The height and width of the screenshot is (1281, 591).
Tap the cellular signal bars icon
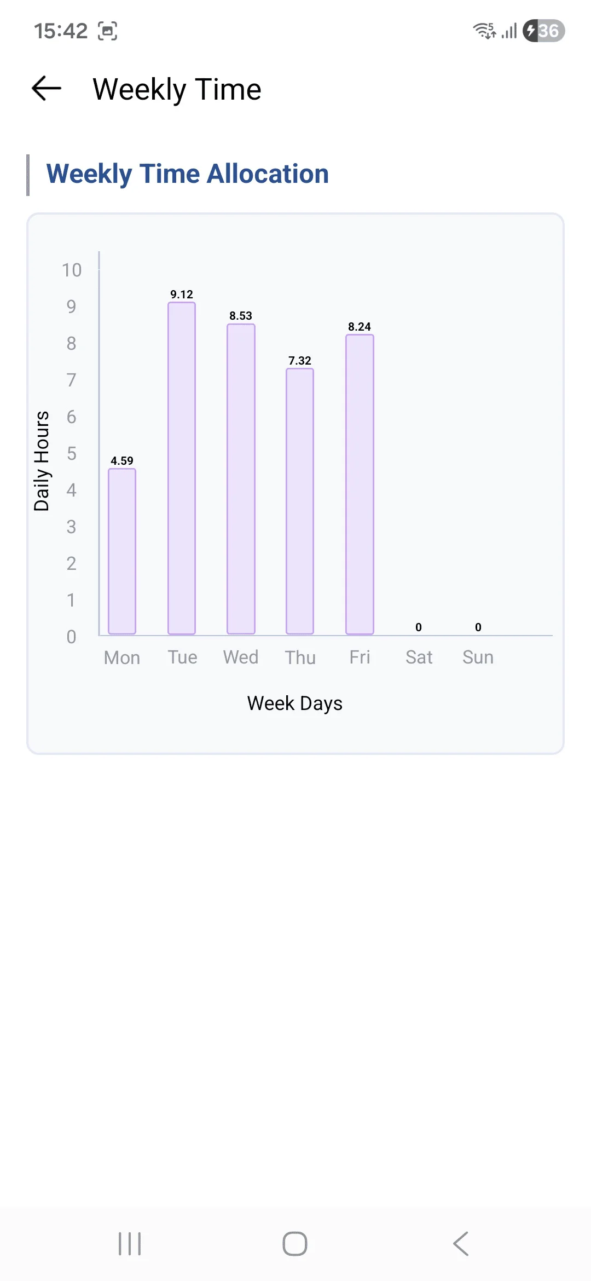tap(509, 31)
